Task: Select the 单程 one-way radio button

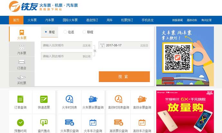Action: 46,32
